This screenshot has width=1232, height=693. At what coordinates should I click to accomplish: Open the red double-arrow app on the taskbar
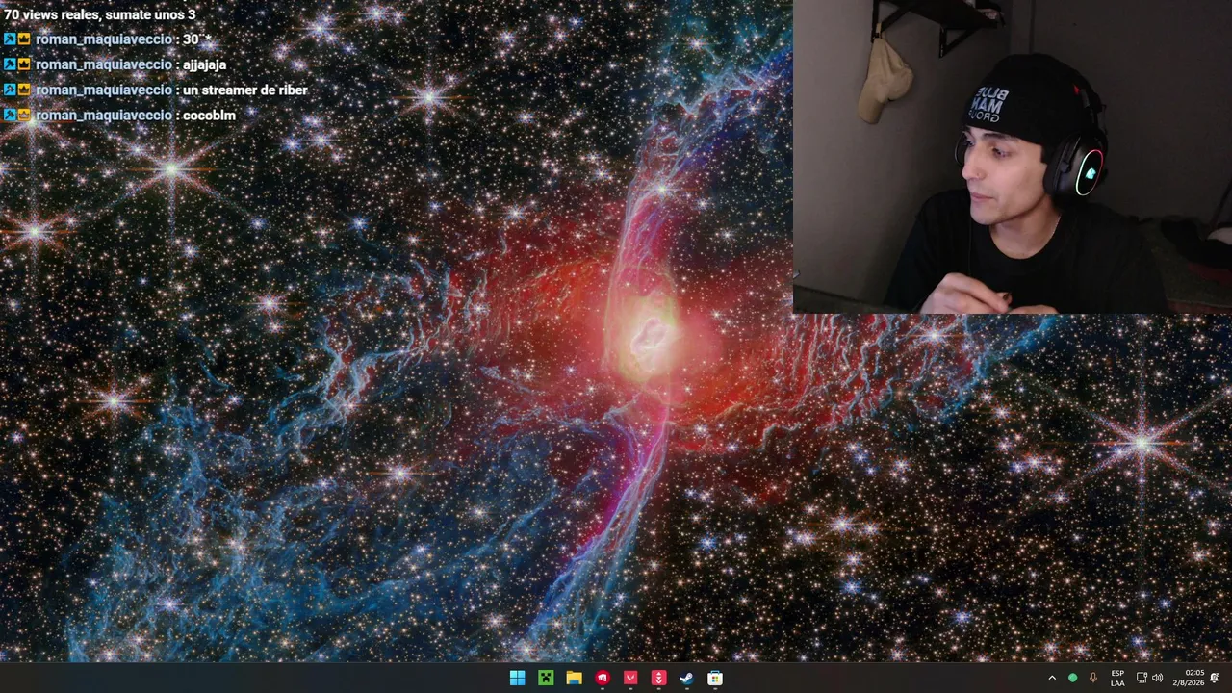click(658, 679)
